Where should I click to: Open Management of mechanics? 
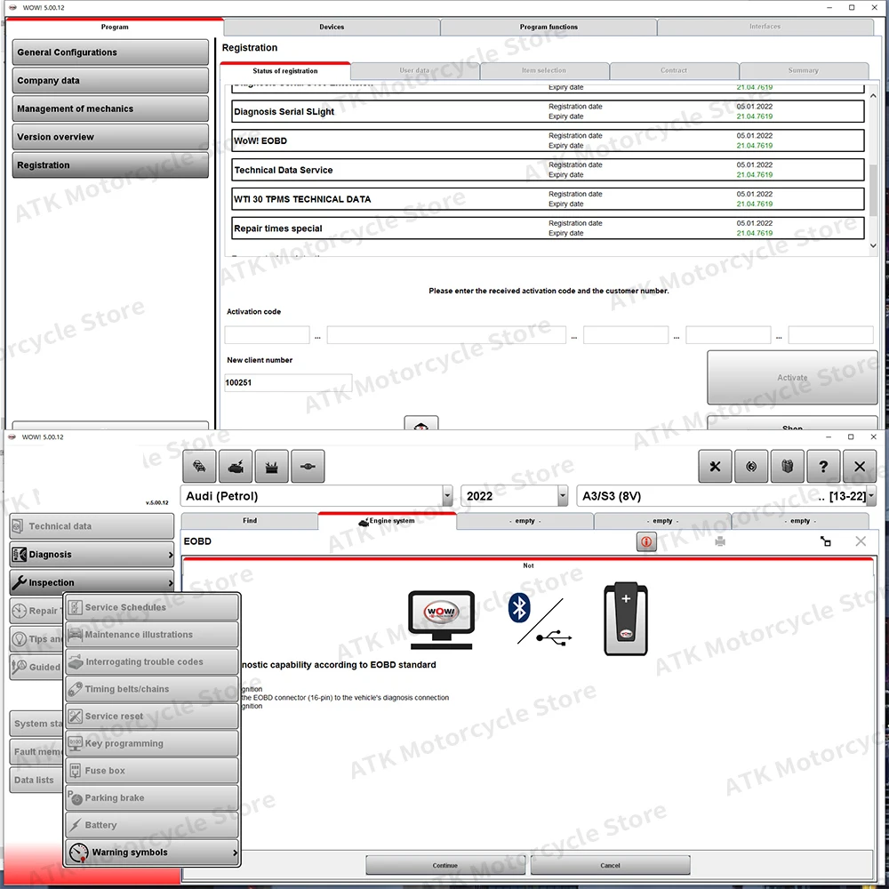(x=110, y=108)
